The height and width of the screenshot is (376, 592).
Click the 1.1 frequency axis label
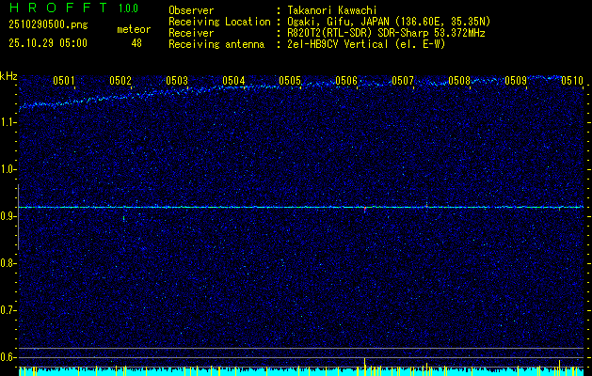pos(8,122)
